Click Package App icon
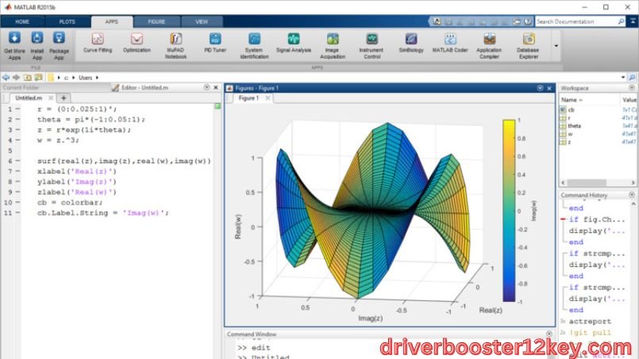Screen dimensions: 639x359 click(59, 46)
